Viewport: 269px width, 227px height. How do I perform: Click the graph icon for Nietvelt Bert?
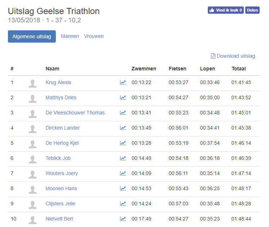click(123, 219)
